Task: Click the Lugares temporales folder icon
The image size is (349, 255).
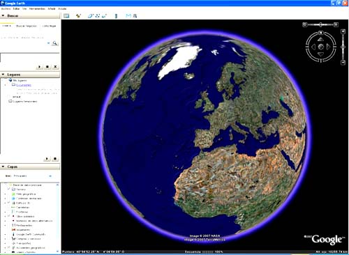Action: click(10, 101)
